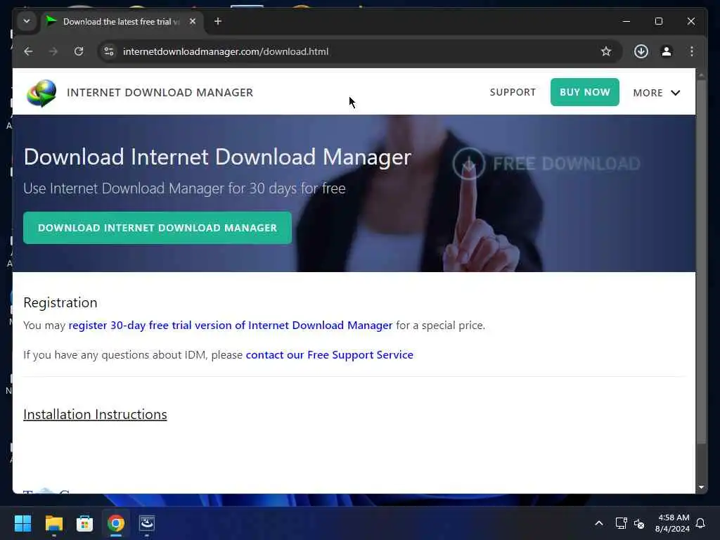Open the SUPPORT menu item

click(513, 92)
